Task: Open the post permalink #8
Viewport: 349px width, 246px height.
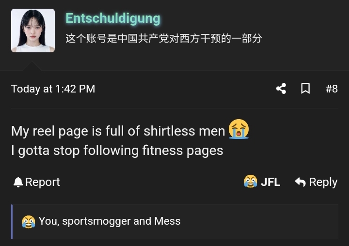Action: 332,89
